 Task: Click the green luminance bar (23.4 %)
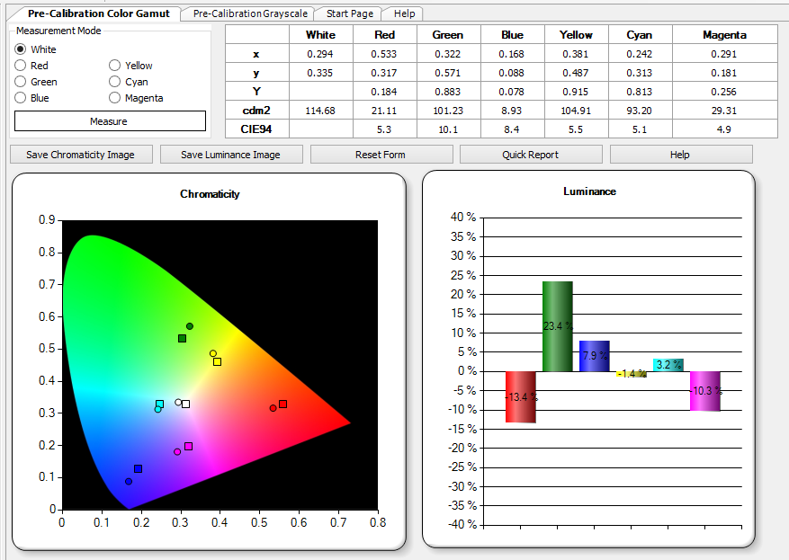click(558, 326)
